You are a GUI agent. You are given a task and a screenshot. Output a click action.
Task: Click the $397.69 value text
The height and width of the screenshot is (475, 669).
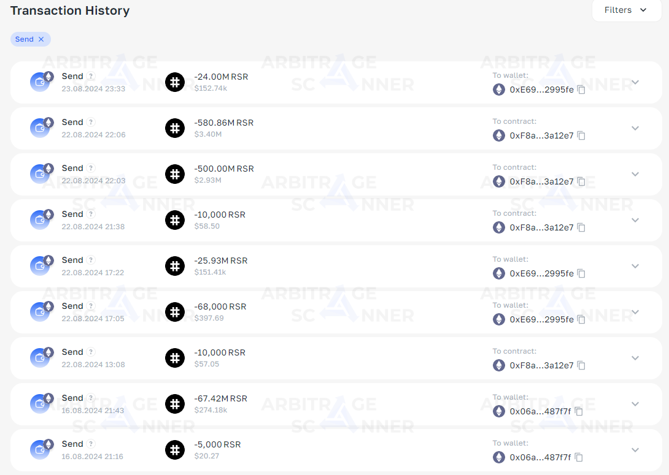point(209,318)
